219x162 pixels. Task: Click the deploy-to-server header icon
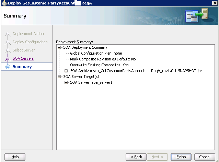[197, 15]
